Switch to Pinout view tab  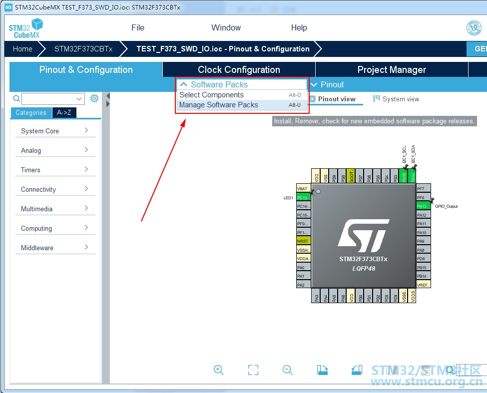coord(336,99)
